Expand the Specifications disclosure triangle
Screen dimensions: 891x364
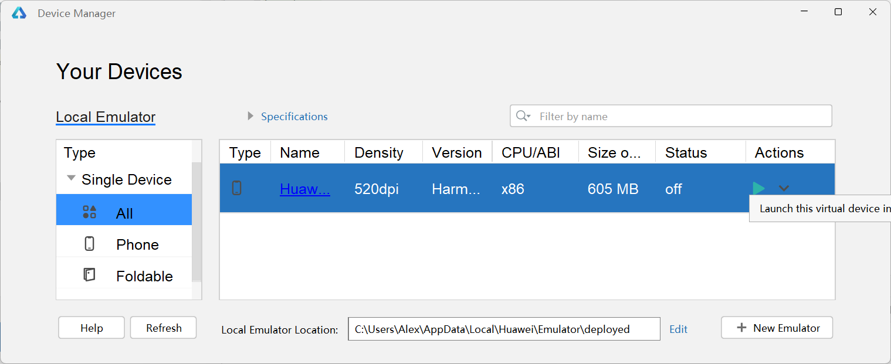click(250, 116)
